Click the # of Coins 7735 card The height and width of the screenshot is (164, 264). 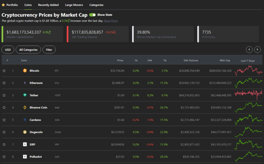tap(228, 34)
